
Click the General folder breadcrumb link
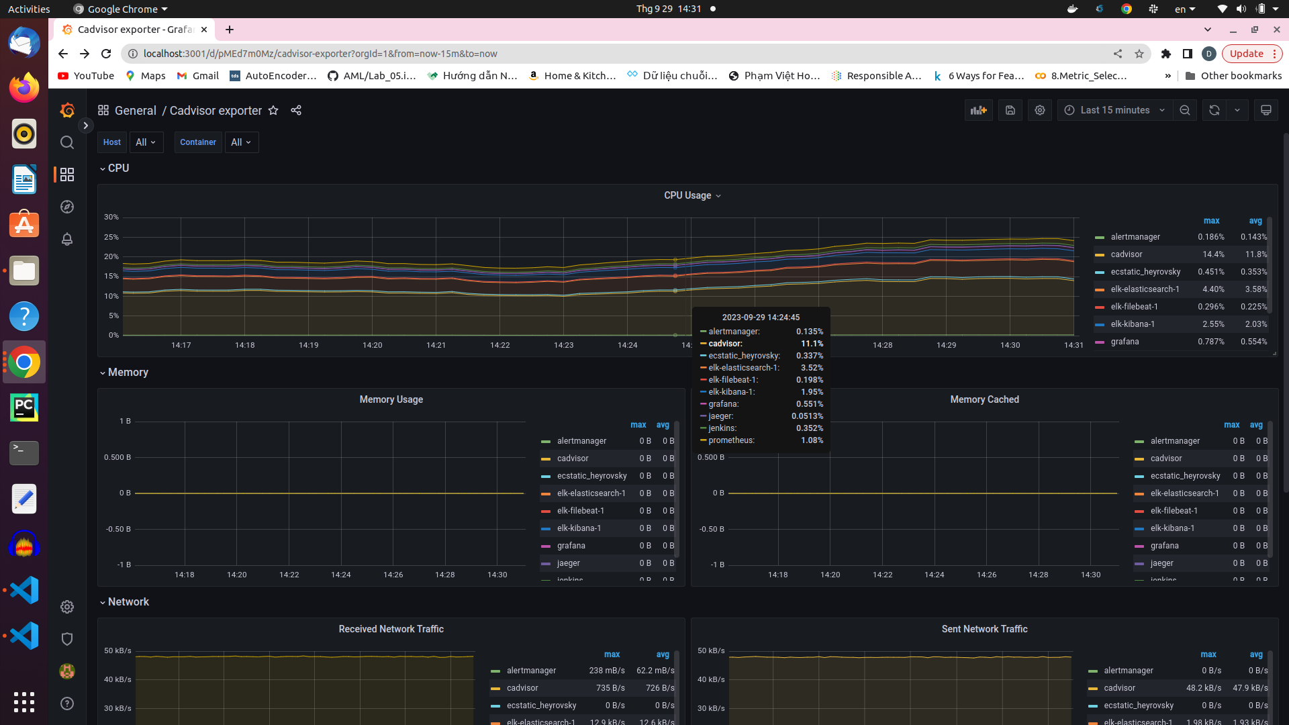(x=135, y=111)
